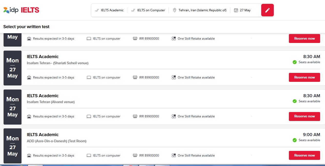
Task: Click 'One Skill Retake available' for Alvand venue
Action: (x=196, y=116)
